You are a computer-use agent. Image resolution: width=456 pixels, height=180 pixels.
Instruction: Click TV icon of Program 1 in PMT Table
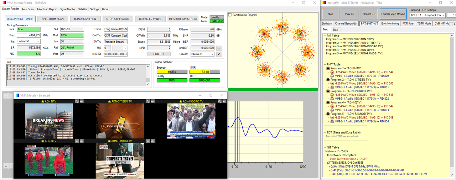328,68
